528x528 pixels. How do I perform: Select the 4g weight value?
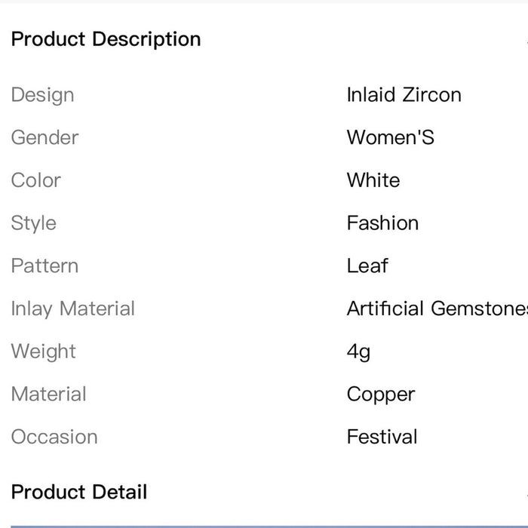(358, 351)
